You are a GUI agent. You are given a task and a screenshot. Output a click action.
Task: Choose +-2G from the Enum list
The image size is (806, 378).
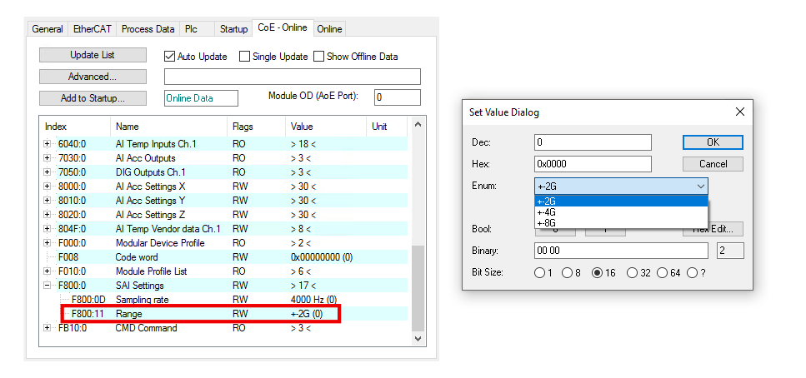pyautogui.click(x=621, y=201)
